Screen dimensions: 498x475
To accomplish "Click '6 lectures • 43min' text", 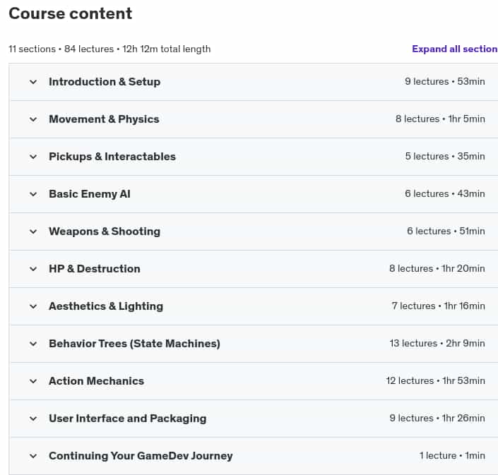I will [x=444, y=194].
